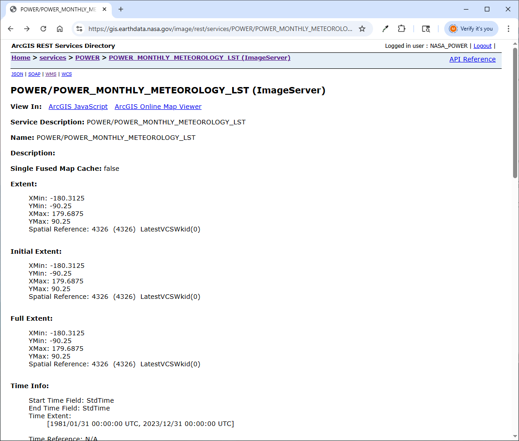Open ArcGIS Online Map Viewer link
The height and width of the screenshot is (441, 519).
[158, 107]
